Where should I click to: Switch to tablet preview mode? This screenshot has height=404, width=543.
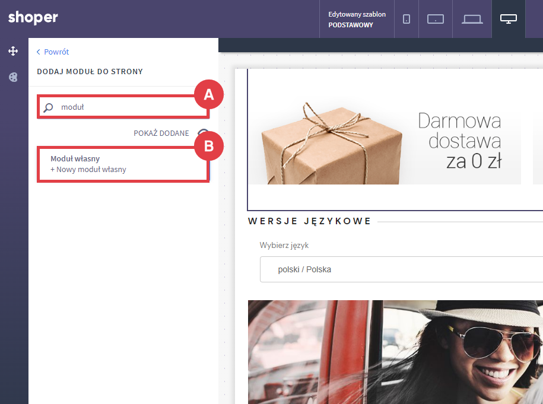point(436,19)
